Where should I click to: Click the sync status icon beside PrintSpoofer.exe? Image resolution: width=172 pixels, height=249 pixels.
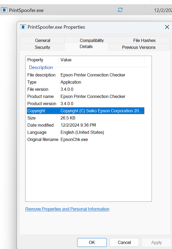[120, 10]
